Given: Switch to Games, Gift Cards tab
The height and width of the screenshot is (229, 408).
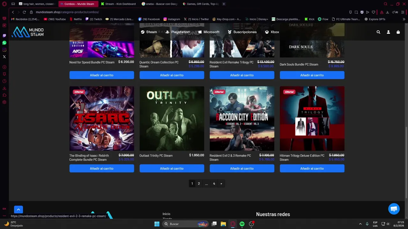Looking at the screenshot, I should coord(200,4).
